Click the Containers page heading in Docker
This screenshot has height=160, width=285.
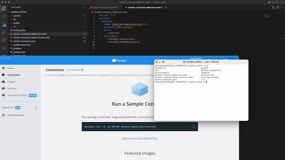coord(55,70)
